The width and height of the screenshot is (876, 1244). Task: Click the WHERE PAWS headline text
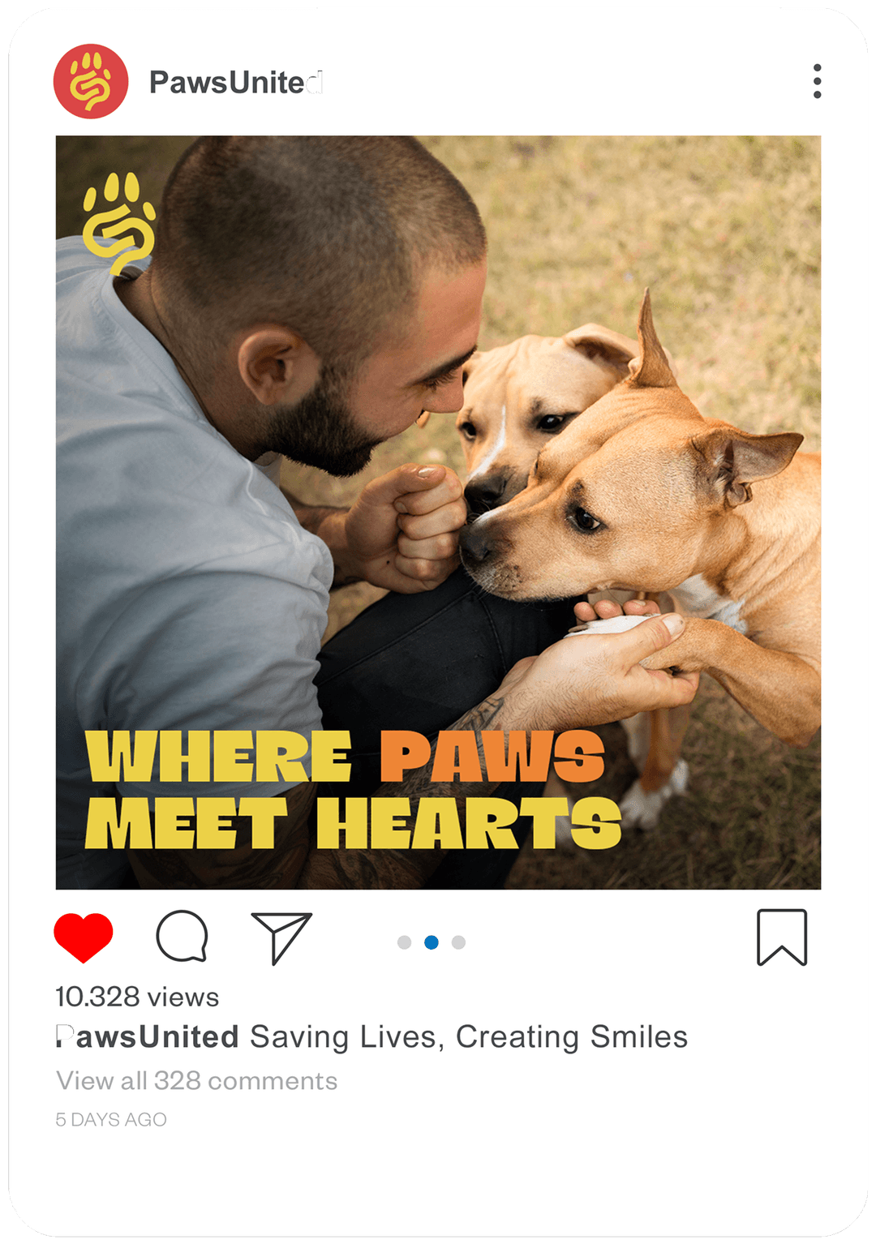(346, 757)
